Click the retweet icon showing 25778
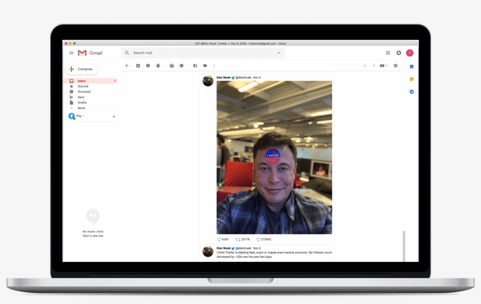The height and width of the screenshot is (304, 481). (238, 240)
